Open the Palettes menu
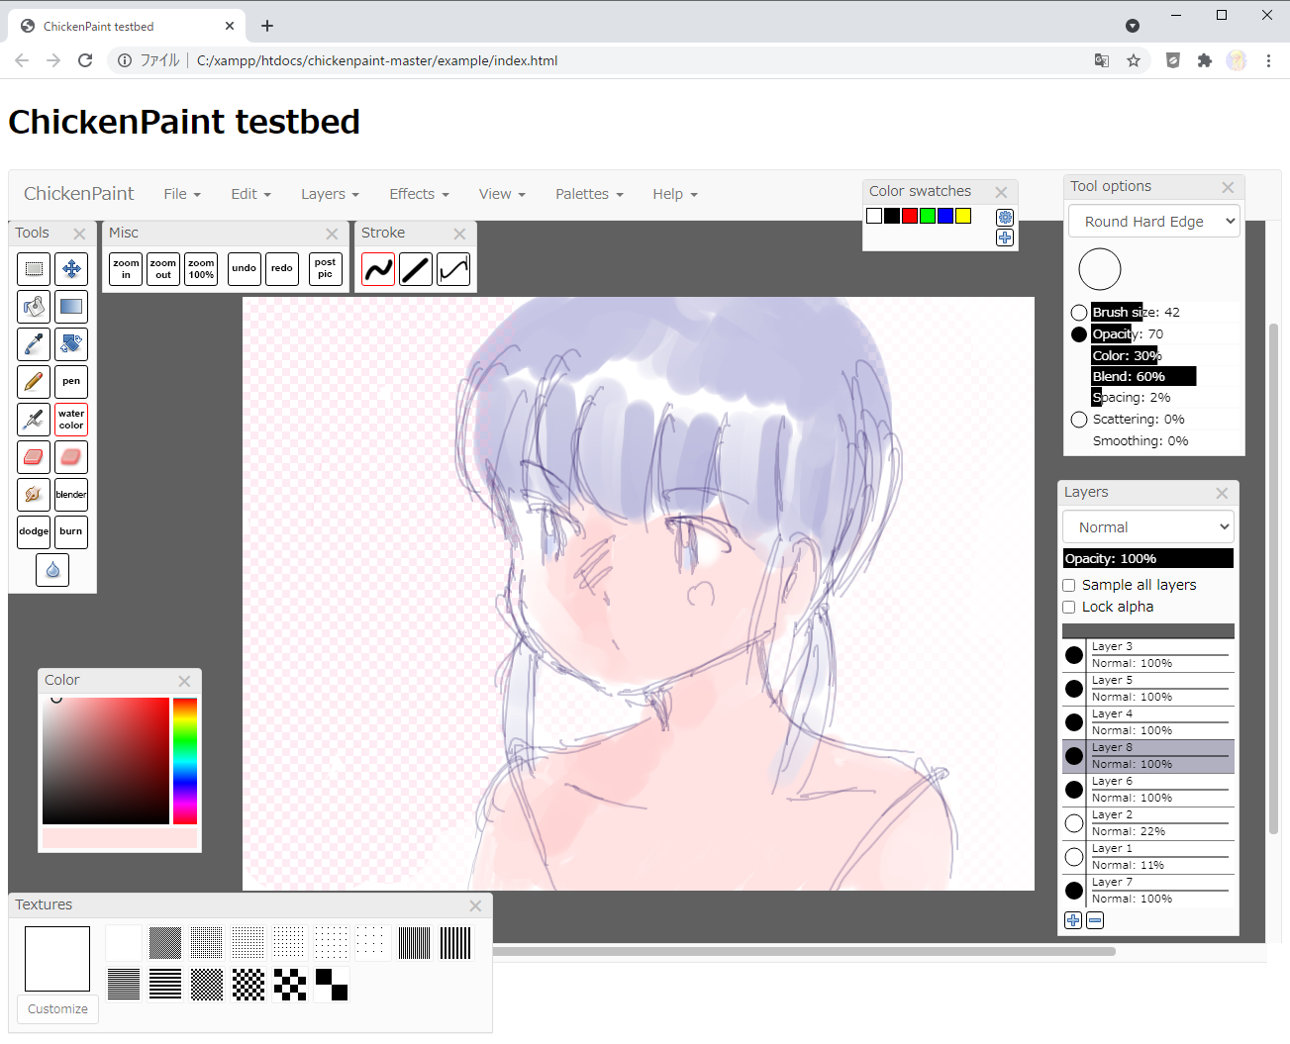 (589, 194)
